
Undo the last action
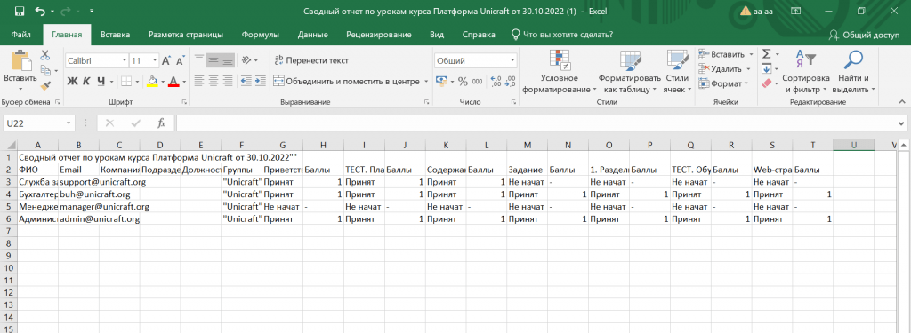[x=40, y=11]
